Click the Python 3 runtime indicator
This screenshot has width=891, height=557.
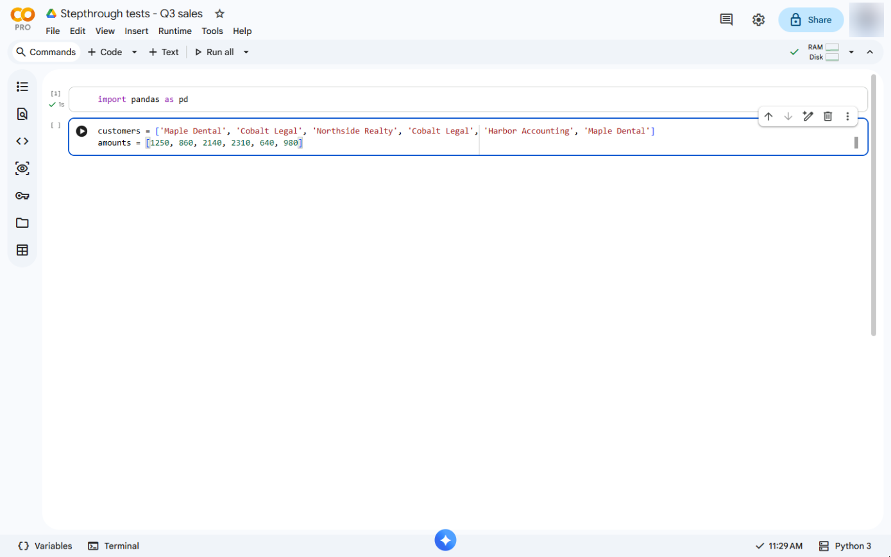click(x=845, y=546)
